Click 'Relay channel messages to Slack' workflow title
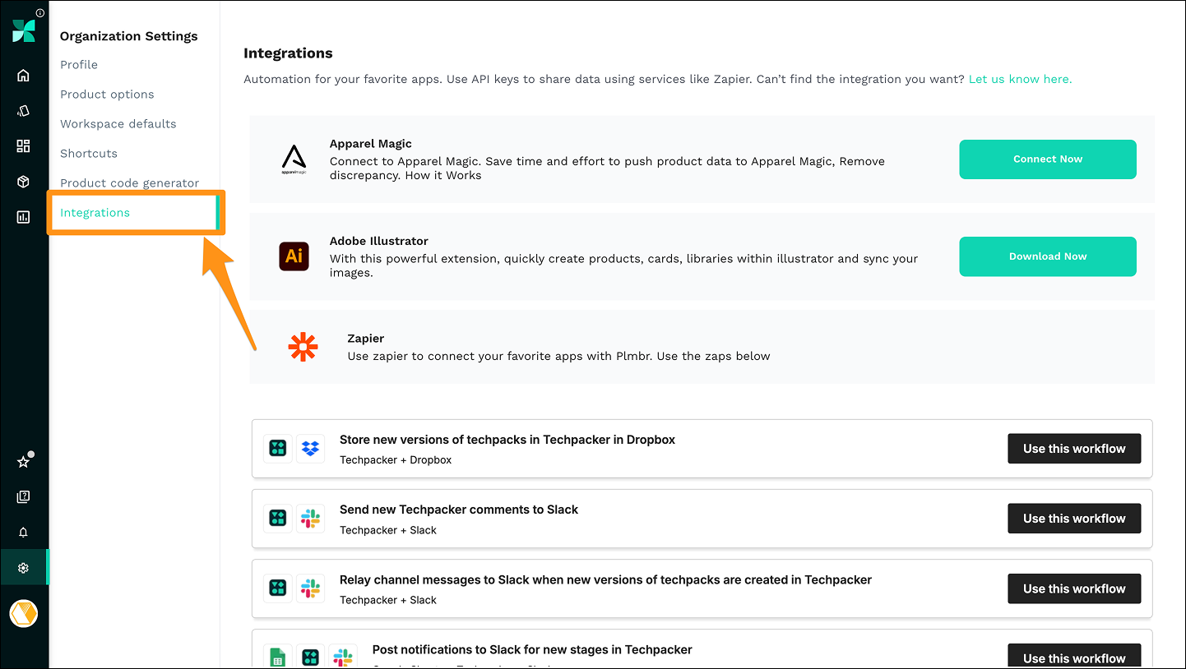This screenshot has height=669, width=1186. [x=605, y=579]
